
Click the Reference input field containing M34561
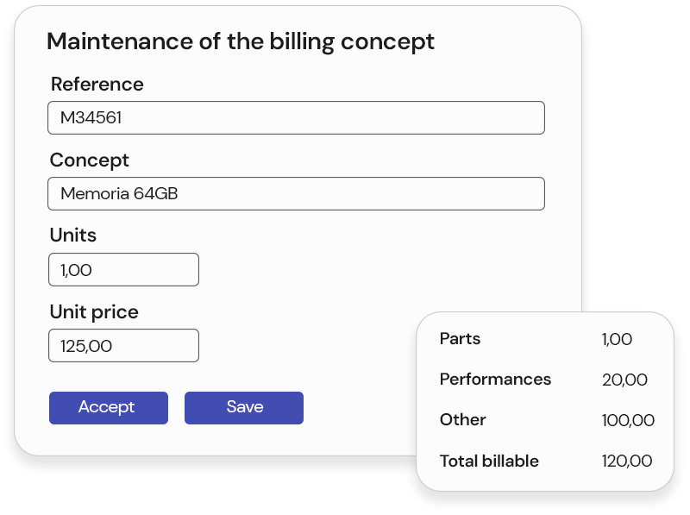point(296,118)
